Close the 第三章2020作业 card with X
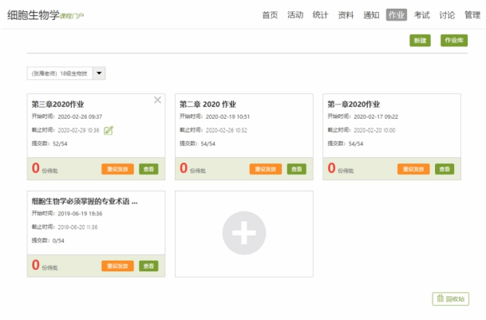This screenshot has width=486, height=320. (157, 100)
